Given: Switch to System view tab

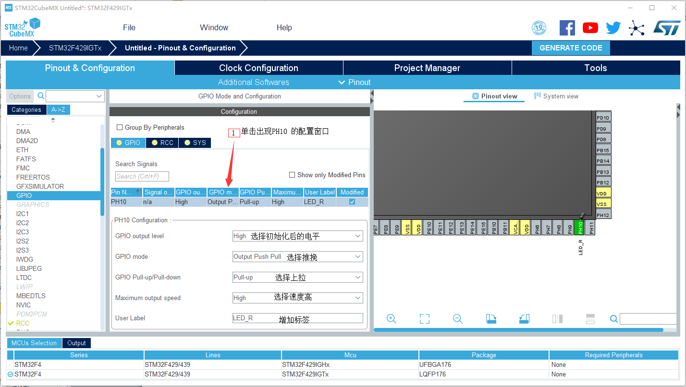Looking at the screenshot, I should [x=556, y=96].
